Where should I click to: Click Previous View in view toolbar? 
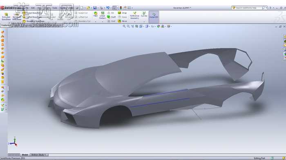[x=132, y=27]
